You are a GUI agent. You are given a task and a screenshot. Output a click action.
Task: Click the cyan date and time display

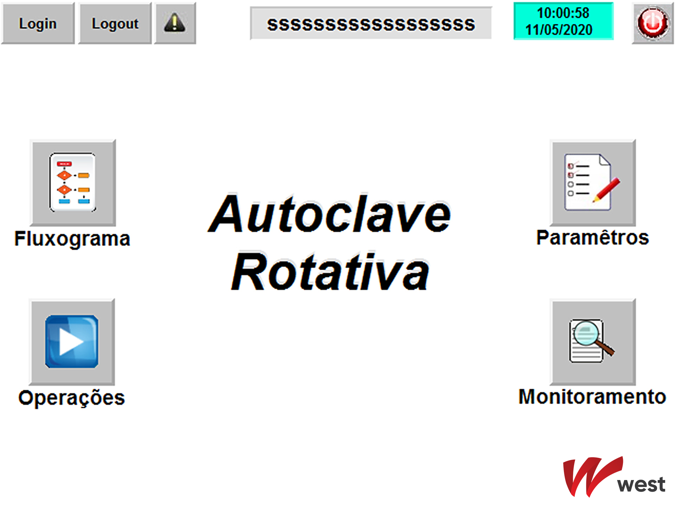coord(563,21)
